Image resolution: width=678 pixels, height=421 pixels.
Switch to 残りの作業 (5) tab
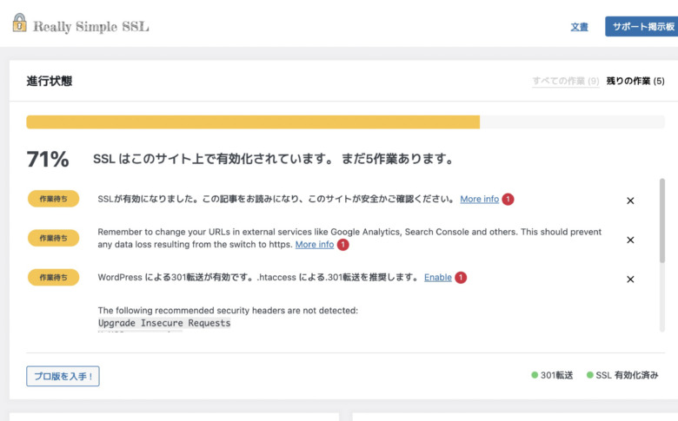tap(635, 81)
